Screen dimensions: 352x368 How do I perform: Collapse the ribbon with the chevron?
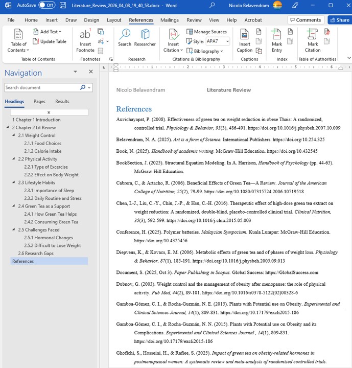pos(349,58)
